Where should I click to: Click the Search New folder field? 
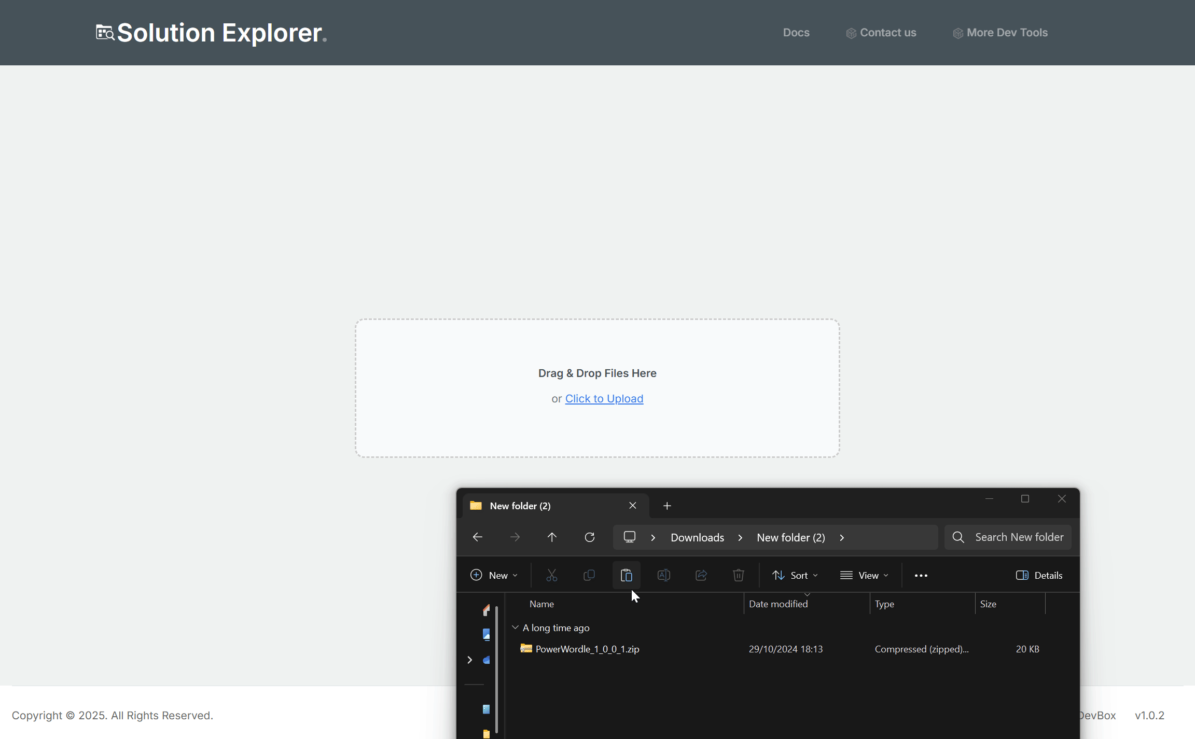(1008, 537)
